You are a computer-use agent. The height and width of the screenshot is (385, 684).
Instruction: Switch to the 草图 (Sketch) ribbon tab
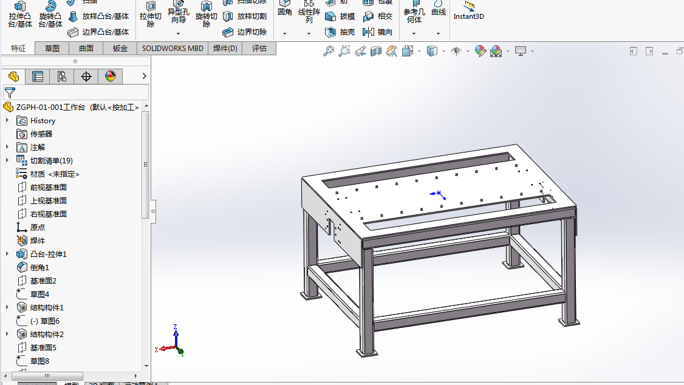52,49
